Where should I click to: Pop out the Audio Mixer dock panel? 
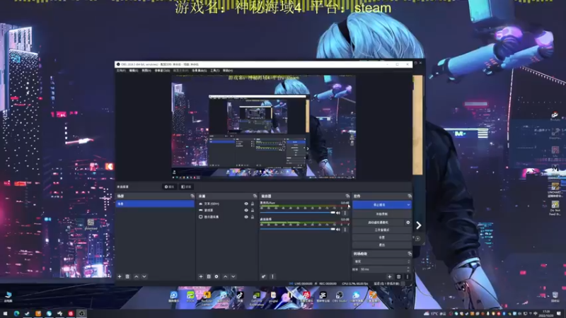point(347,196)
